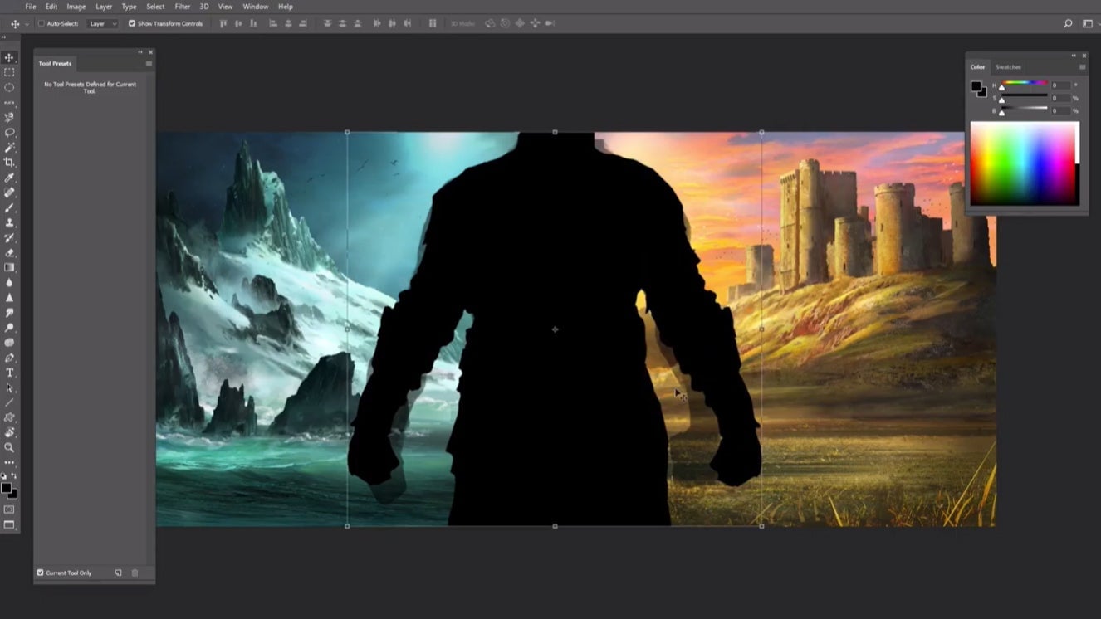Click the Align top edges icon
The height and width of the screenshot is (619, 1101).
(222, 24)
